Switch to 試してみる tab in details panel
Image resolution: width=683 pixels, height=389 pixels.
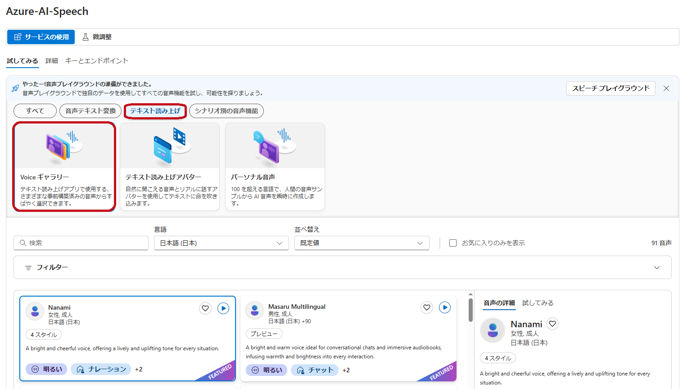(538, 303)
